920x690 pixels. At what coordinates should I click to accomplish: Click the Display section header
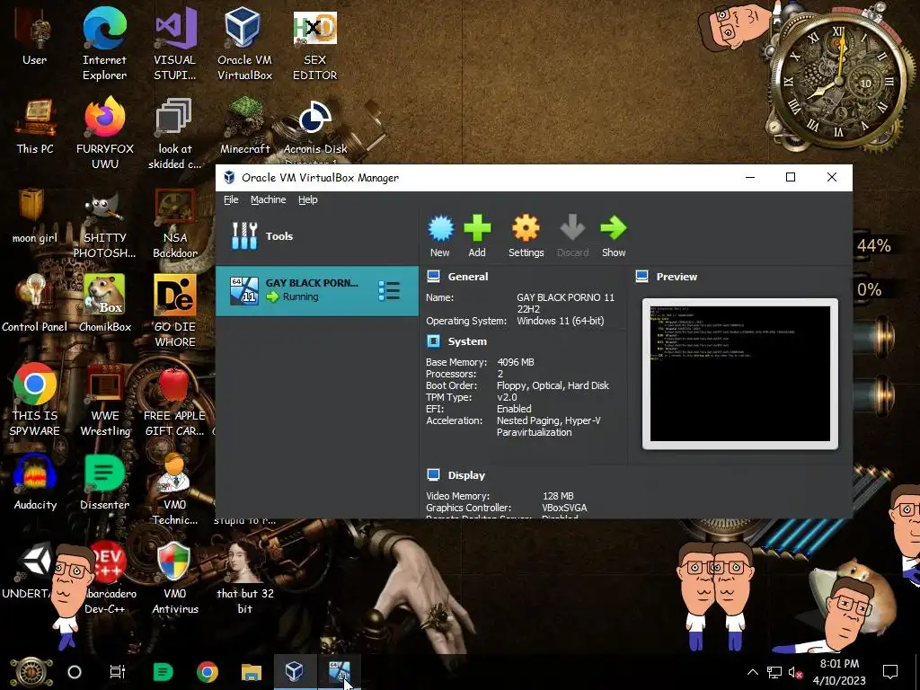pyautogui.click(x=466, y=475)
